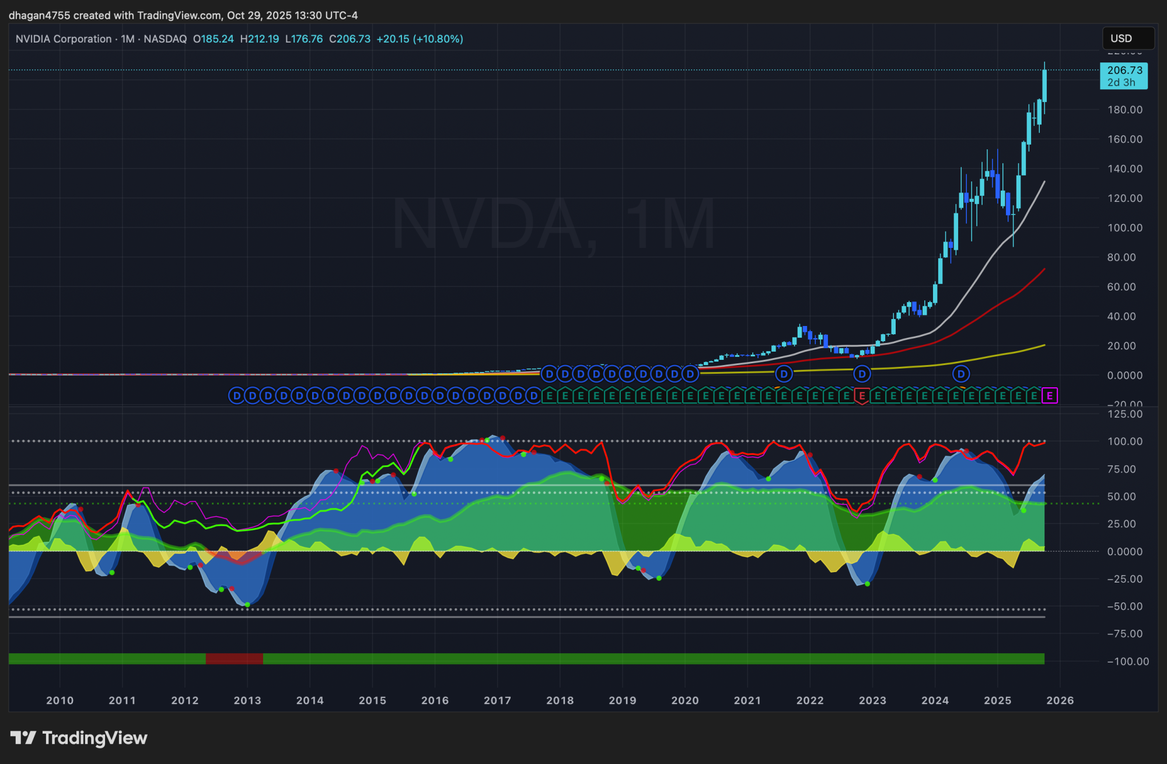Click the last green E marker before magenta

1034,396
